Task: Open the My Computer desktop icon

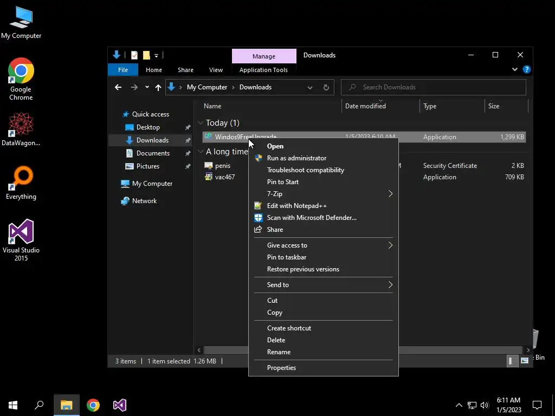Action: click(21, 23)
